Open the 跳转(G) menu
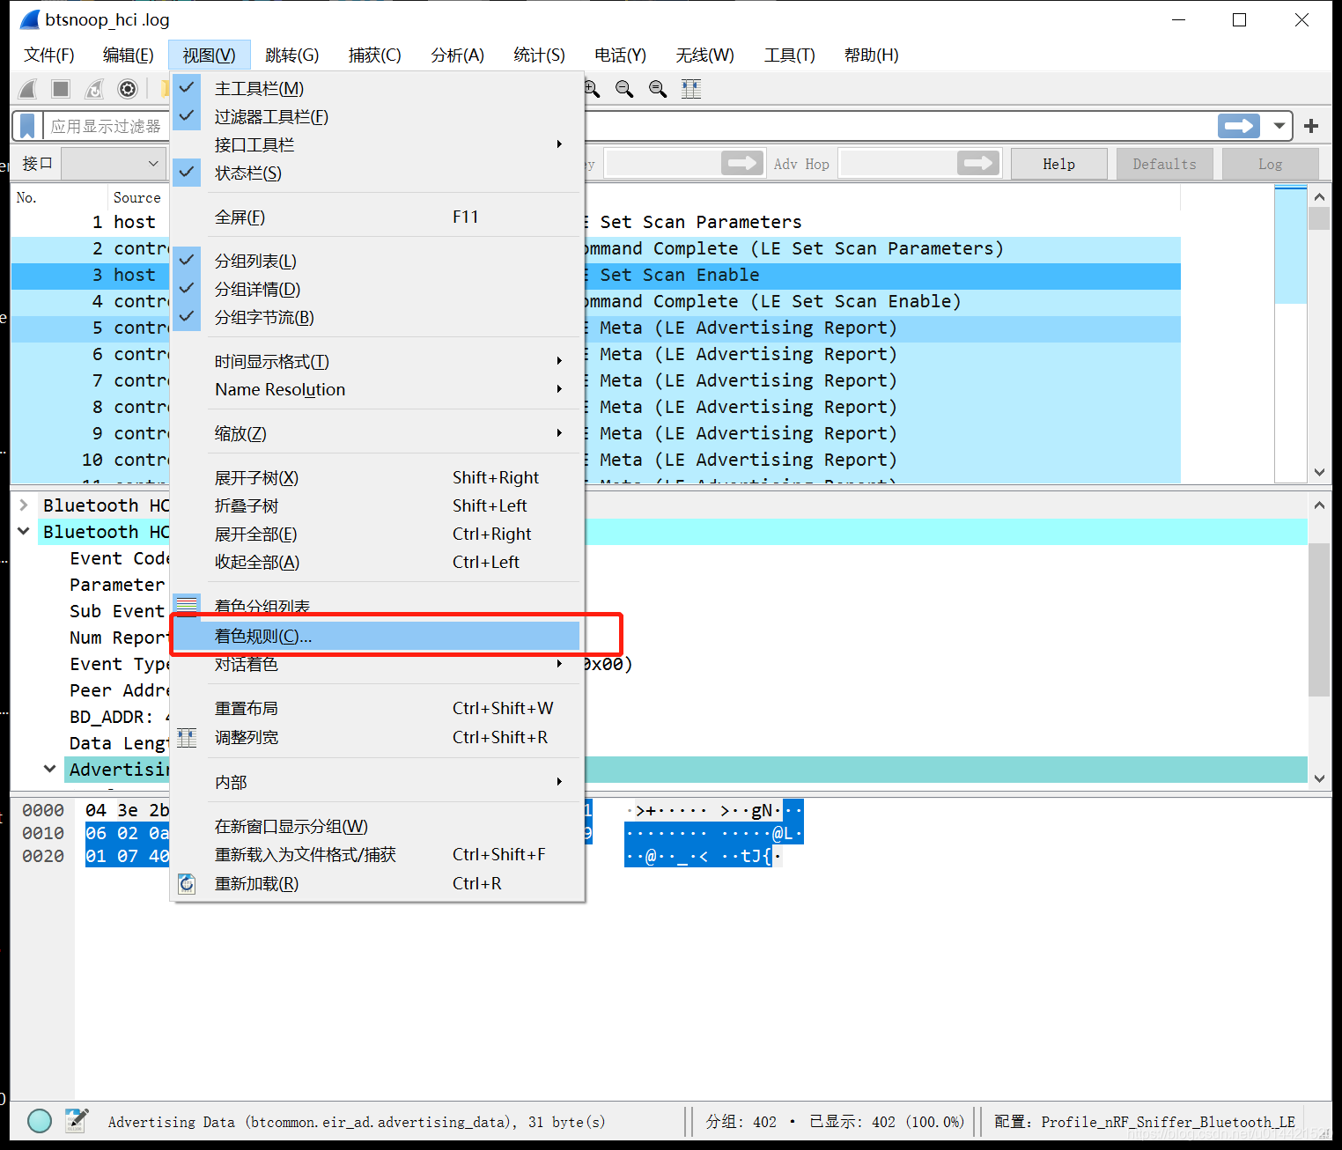This screenshot has width=1342, height=1150. pos(292,55)
